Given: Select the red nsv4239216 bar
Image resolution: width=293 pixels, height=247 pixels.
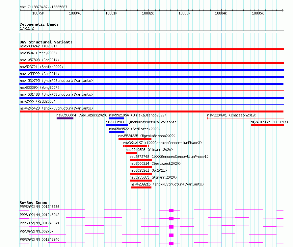Looking at the screenshot, I should (141, 187).
